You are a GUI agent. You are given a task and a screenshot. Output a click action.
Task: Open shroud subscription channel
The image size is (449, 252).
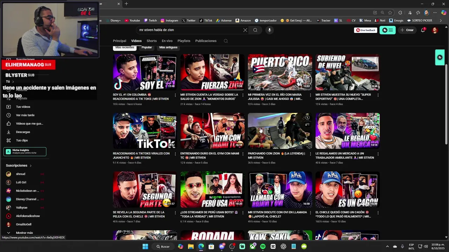coord(20,174)
